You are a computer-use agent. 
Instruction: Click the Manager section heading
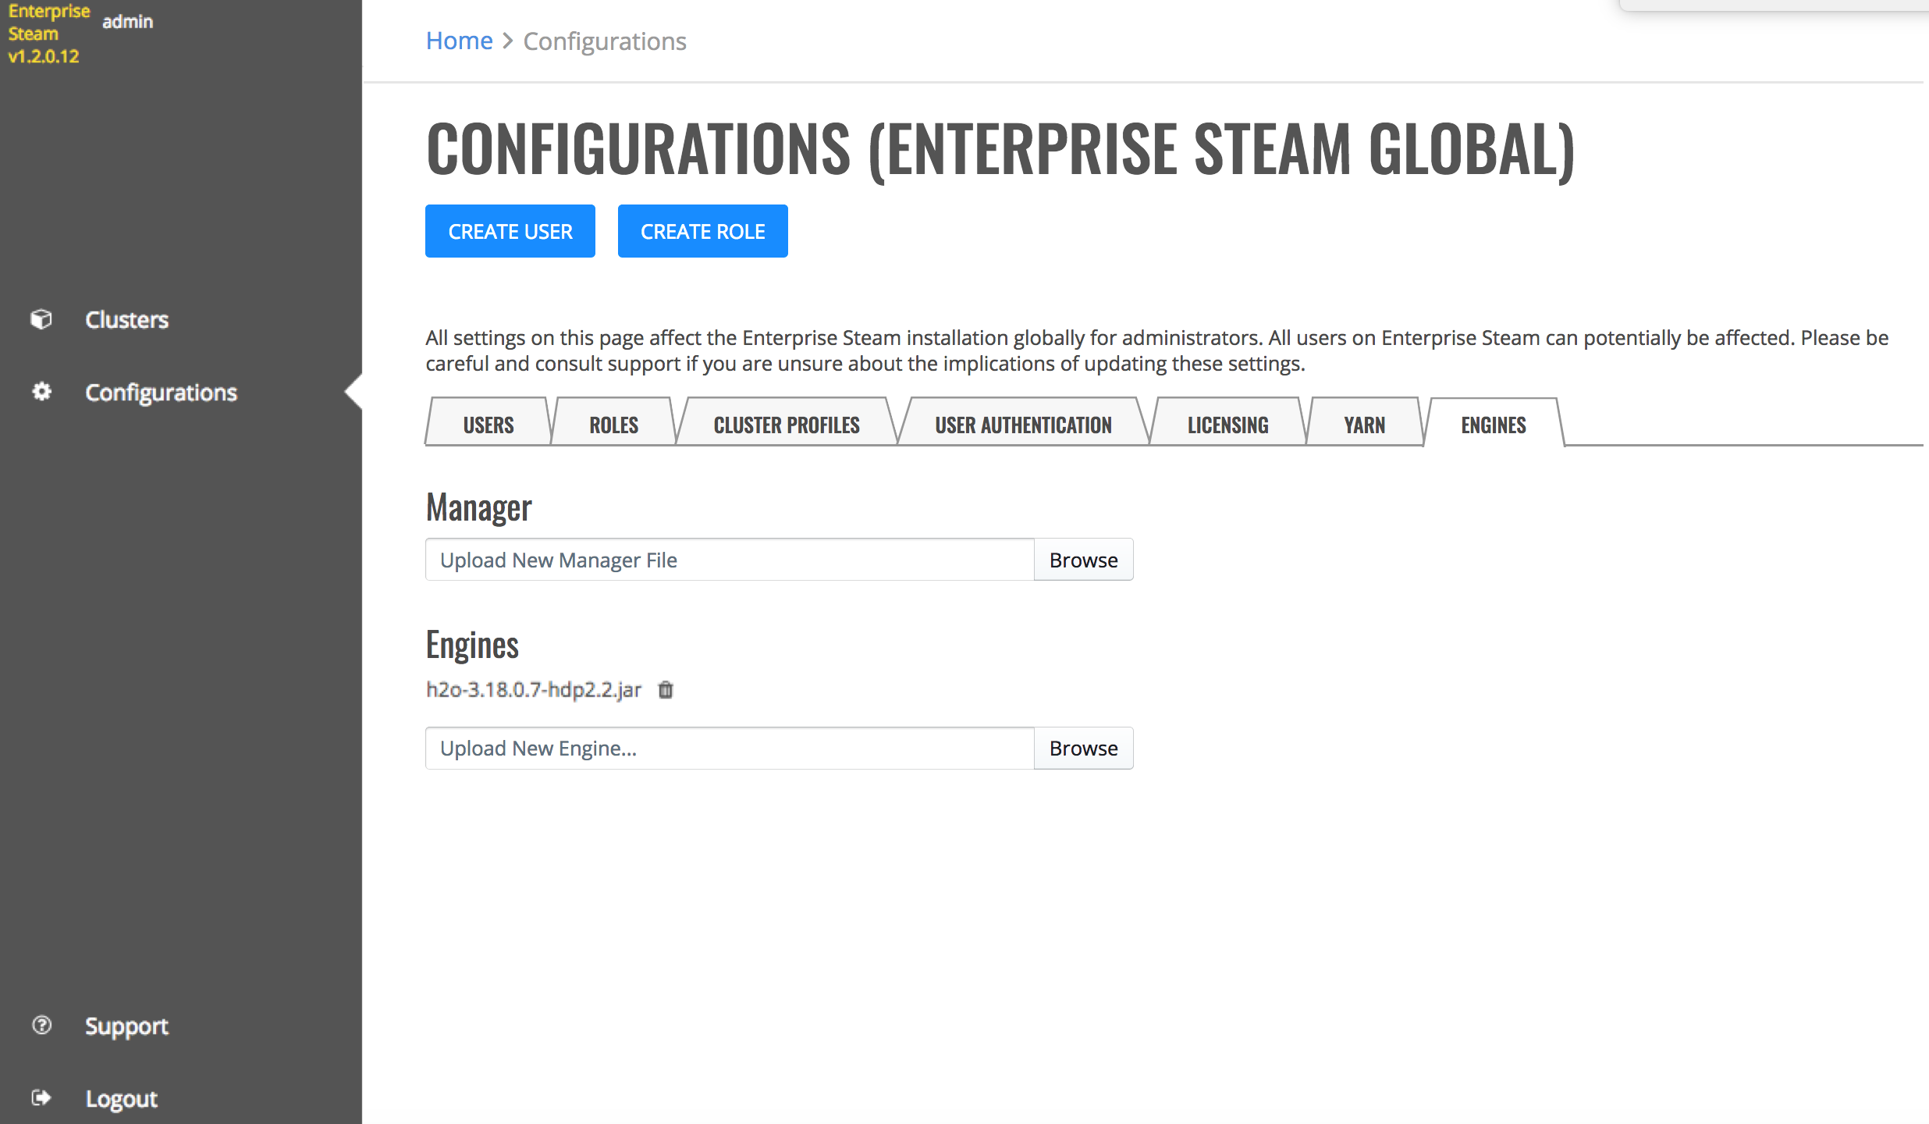point(479,507)
